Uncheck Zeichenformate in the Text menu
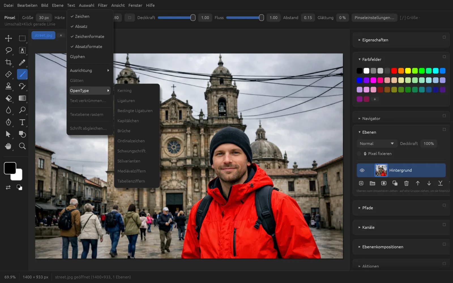Screen dimensions: 453x283 pos(90,37)
